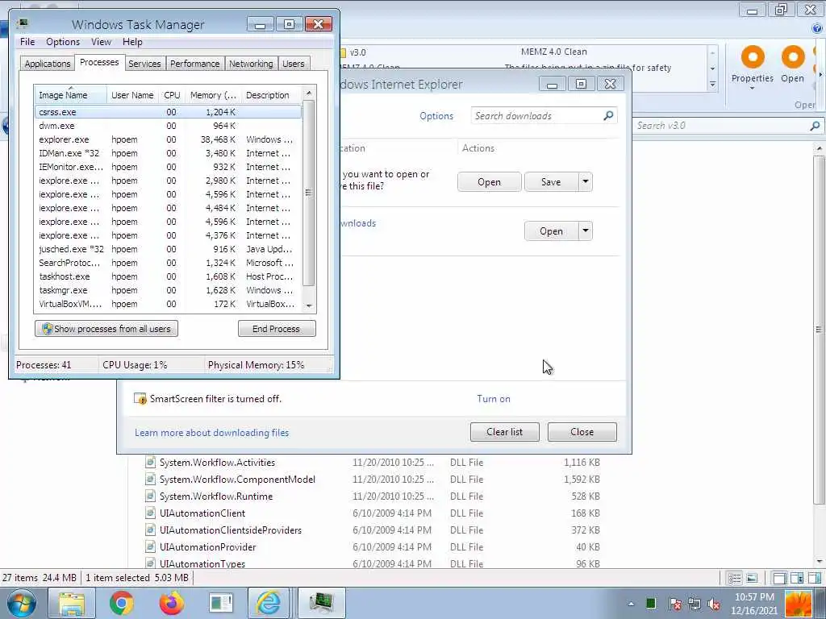Click search magnifier in downloads box

608,115
